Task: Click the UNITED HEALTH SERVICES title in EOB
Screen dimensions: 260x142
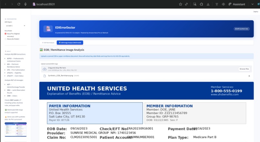Action: (x=87, y=88)
